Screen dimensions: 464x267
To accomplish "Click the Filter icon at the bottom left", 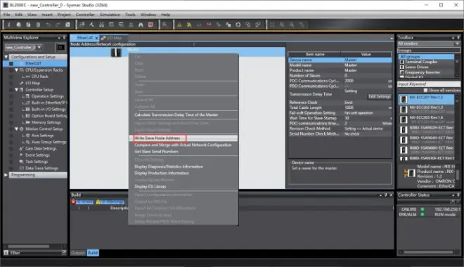I will [x=6, y=253].
